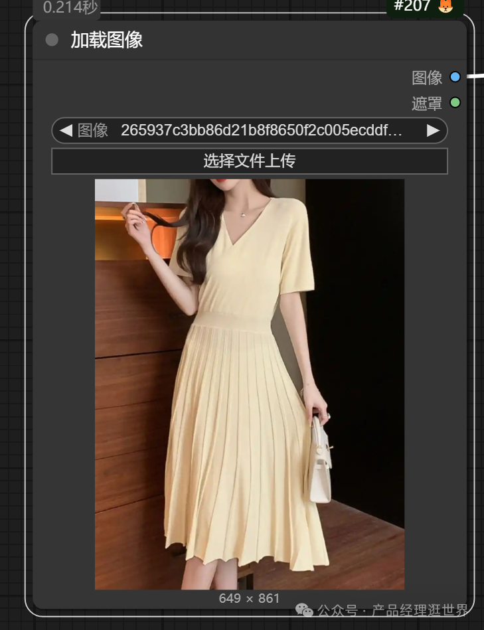The width and height of the screenshot is (484, 630).
Task: Select previous image with left arrow
Action: coord(66,130)
